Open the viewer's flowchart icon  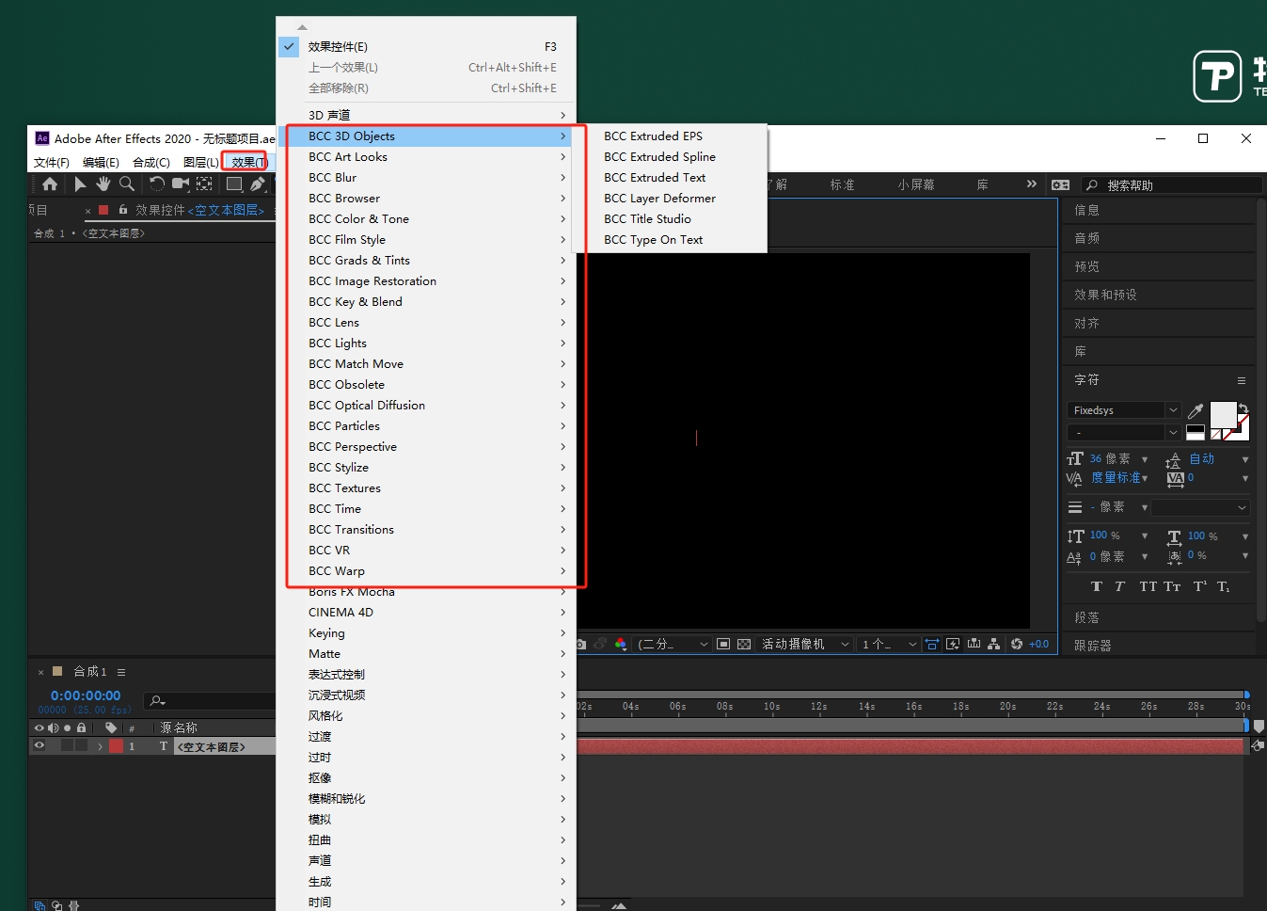[x=994, y=644]
